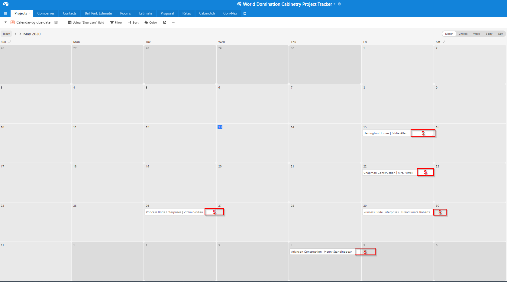Open Princess Bride Enterprises | Dread Pirate Roberts record

pyautogui.click(x=398, y=212)
